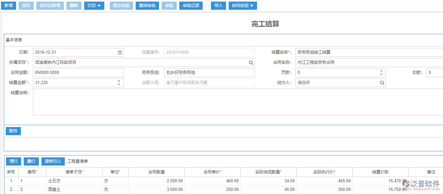The image size is (443, 194).
Task: Click 删行 to delete a row
Action: (31, 161)
